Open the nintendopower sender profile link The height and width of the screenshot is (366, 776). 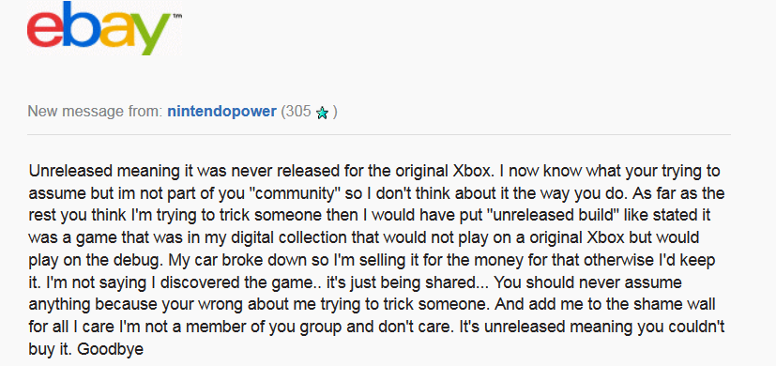coord(221,112)
